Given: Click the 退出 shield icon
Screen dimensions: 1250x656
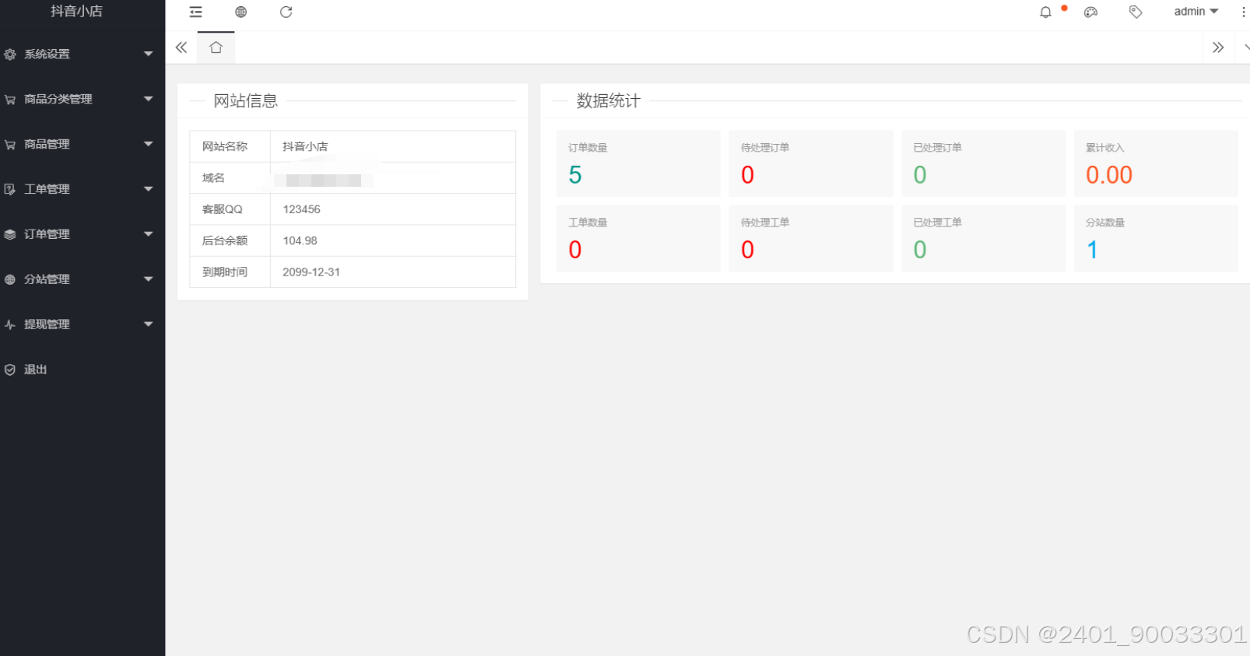Looking at the screenshot, I should 10,370.
